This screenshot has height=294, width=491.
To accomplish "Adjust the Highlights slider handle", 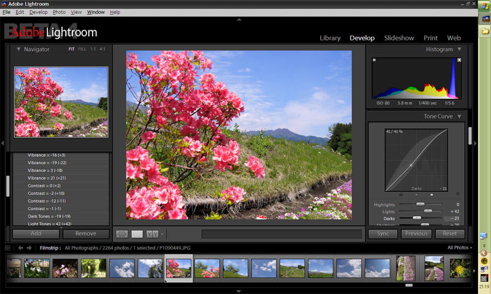I will tap(420, 204).
